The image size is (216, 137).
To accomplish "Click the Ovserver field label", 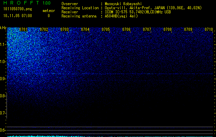I will point(70,4).
